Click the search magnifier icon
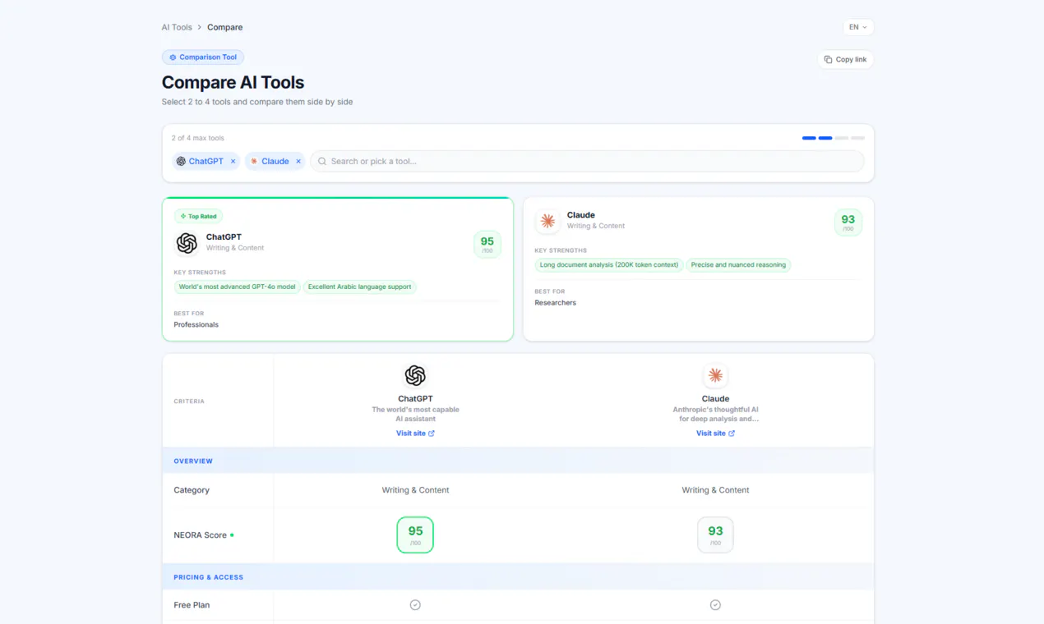 (322, 161)
